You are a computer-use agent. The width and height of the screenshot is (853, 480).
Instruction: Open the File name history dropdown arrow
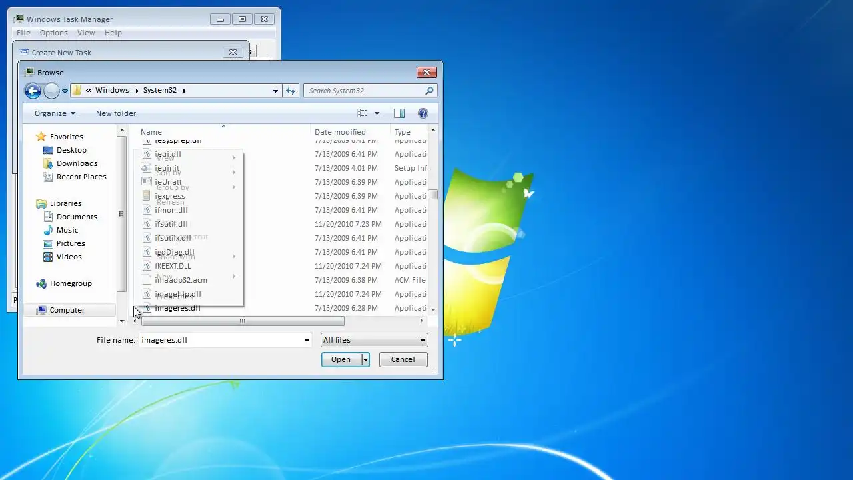[307, 341]
